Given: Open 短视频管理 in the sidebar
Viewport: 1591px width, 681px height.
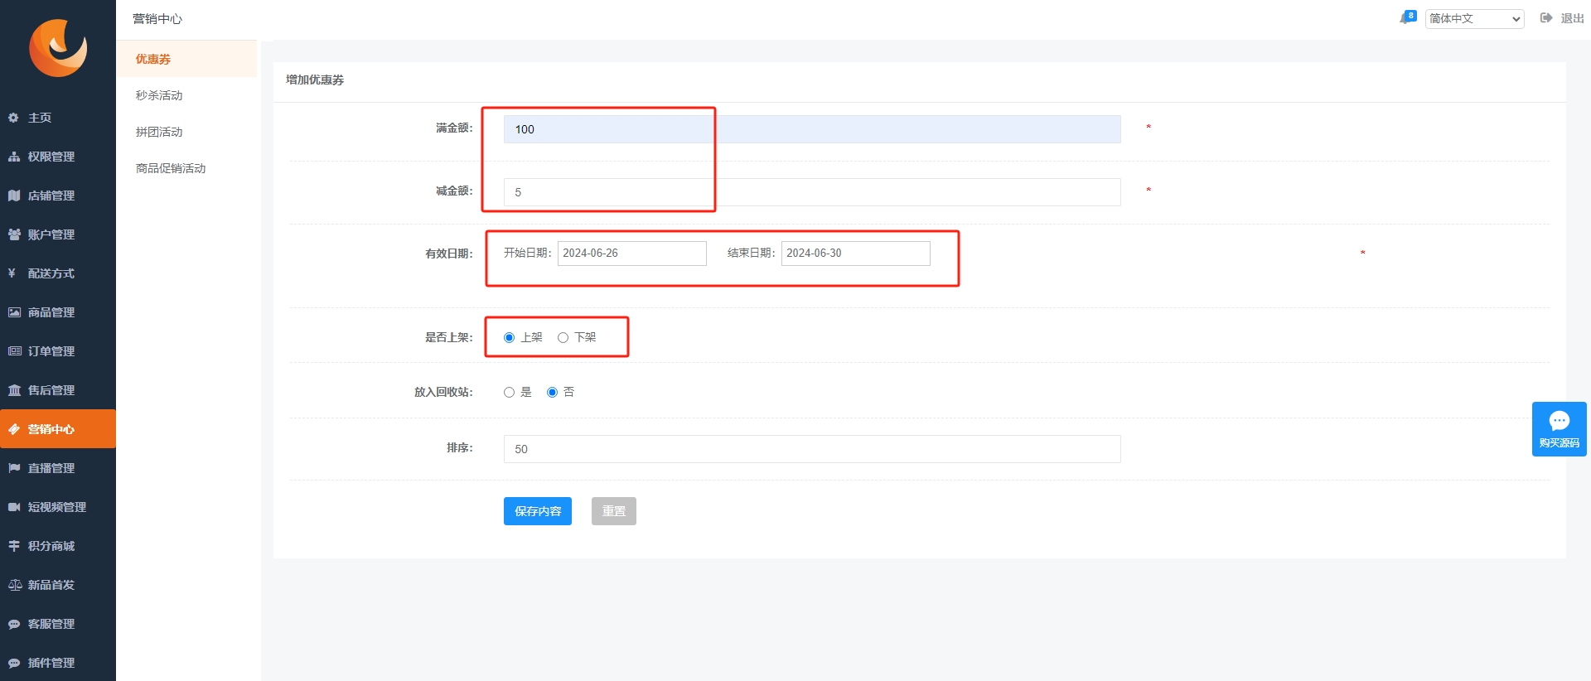Looking at the screenshot, I should pos(58,507).
